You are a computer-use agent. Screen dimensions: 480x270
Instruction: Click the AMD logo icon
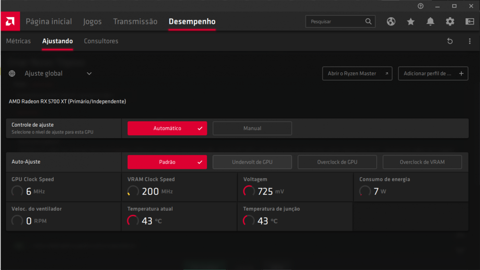tap(10, 22)
